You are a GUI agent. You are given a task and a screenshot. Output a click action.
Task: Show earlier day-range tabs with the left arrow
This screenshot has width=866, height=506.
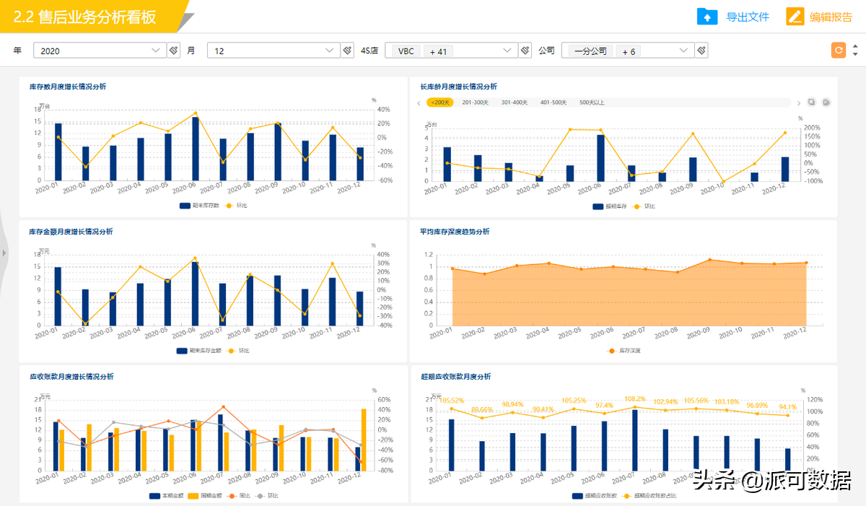(419, 102)
